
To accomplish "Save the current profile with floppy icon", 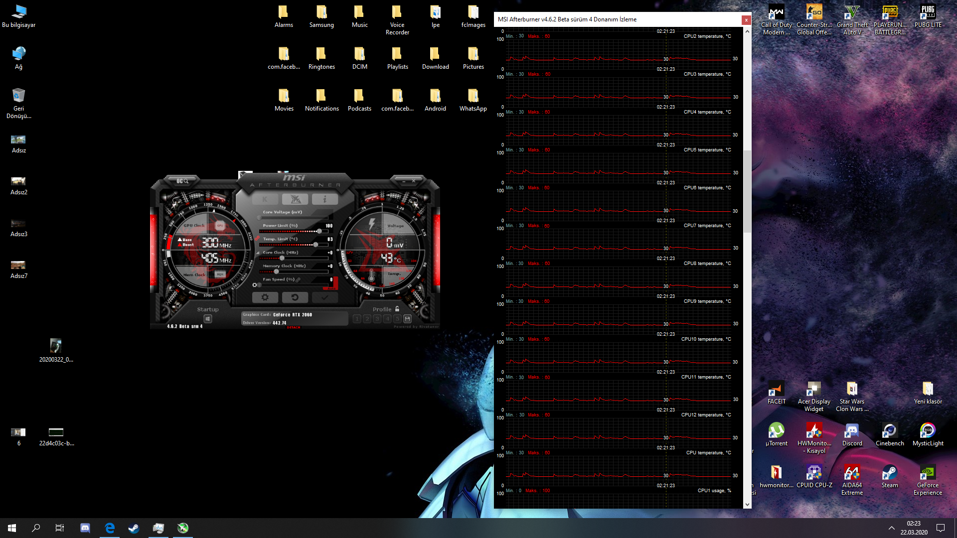I will [407, 319].
